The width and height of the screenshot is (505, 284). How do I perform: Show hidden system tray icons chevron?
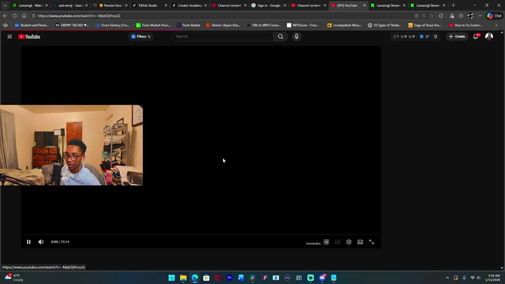point(447,278)
